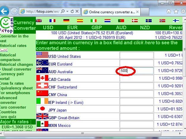Select the NZD currency header tab

click(145, 27)
